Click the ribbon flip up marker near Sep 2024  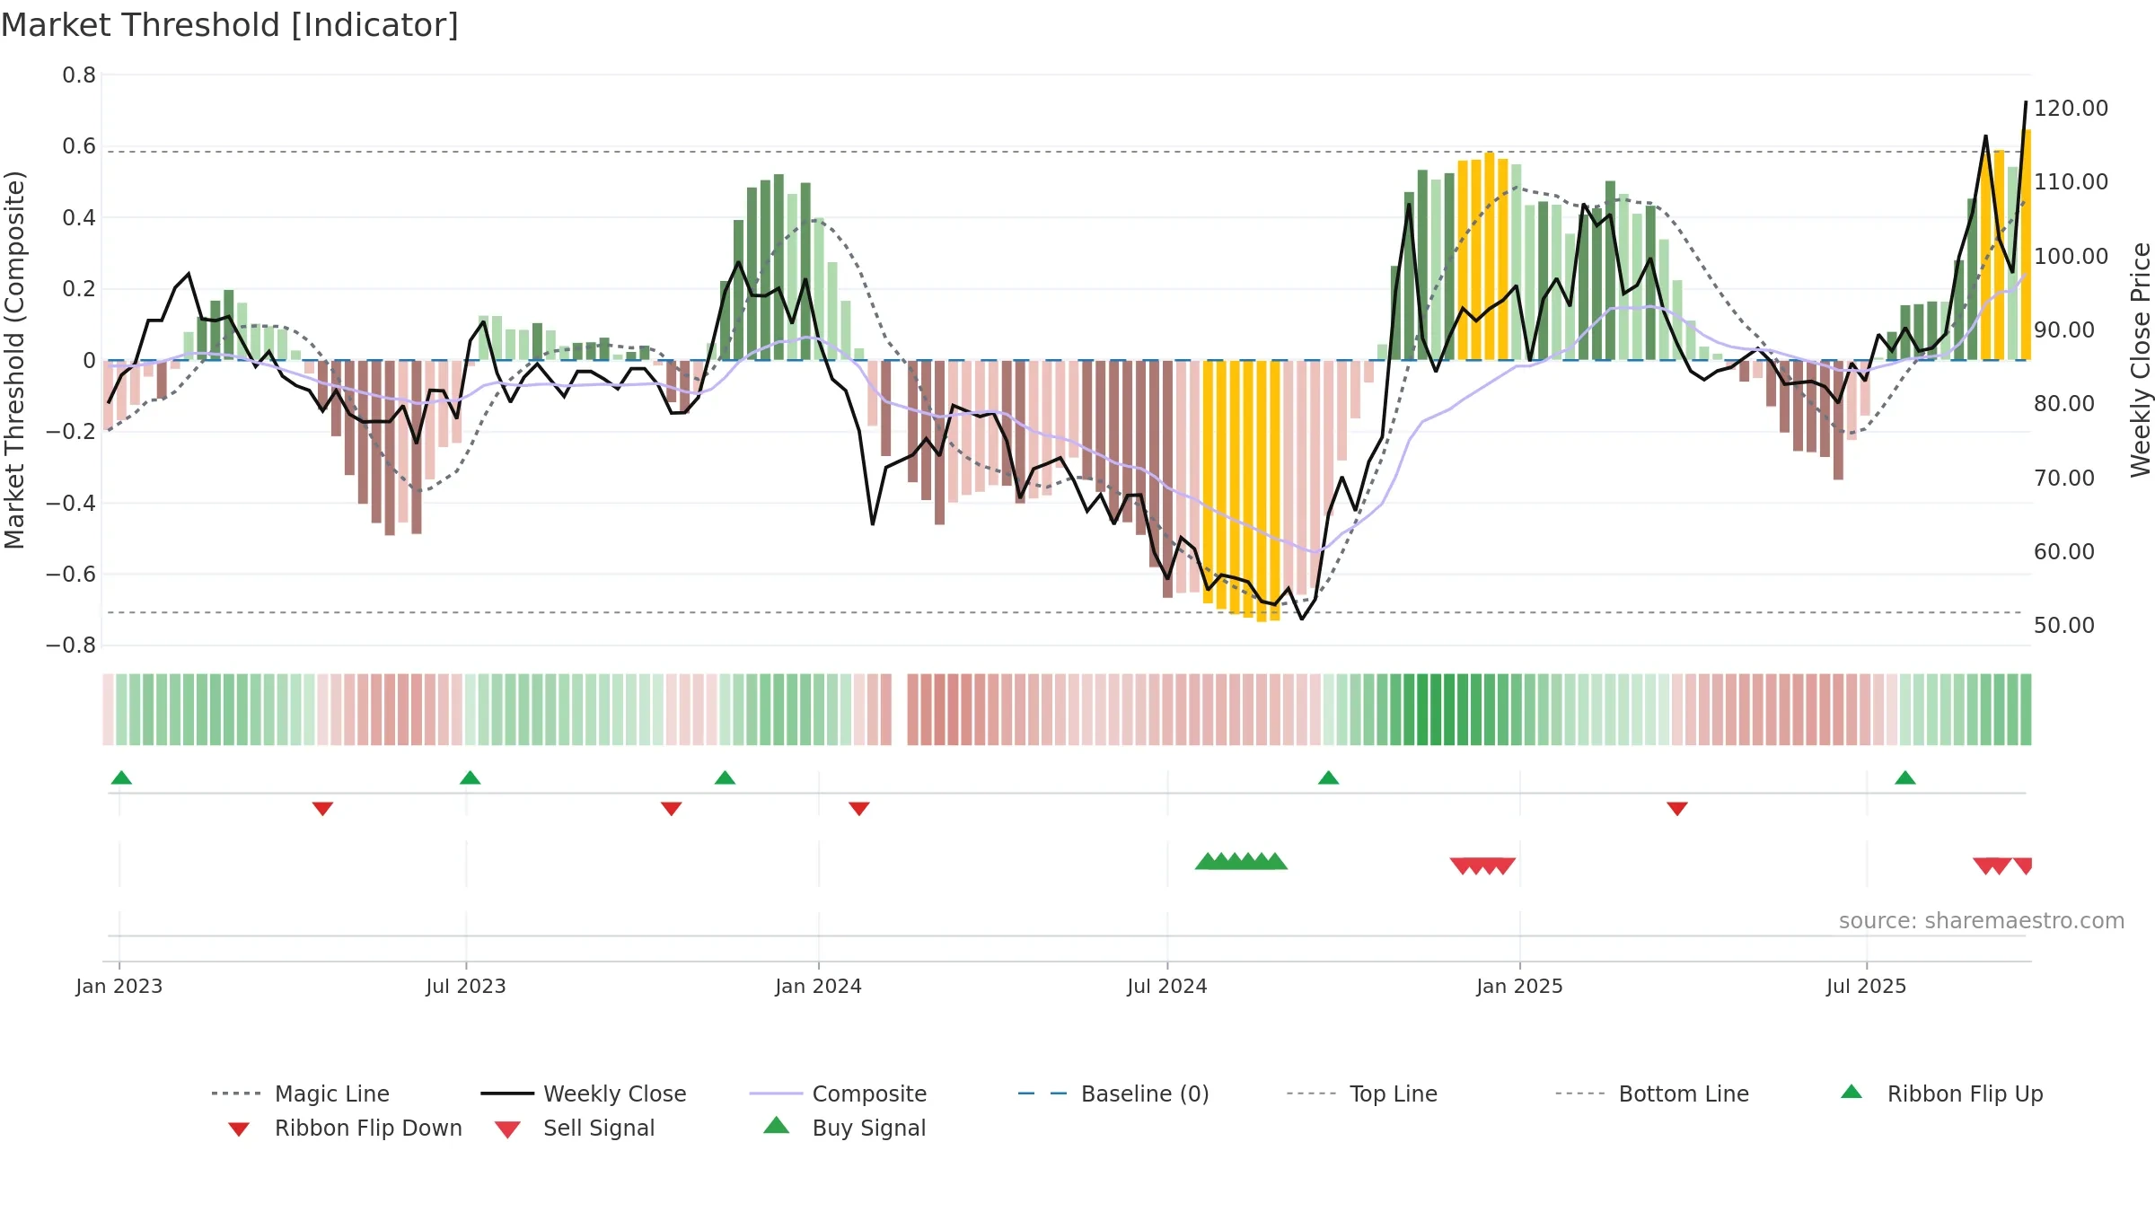coord(1328,777)
